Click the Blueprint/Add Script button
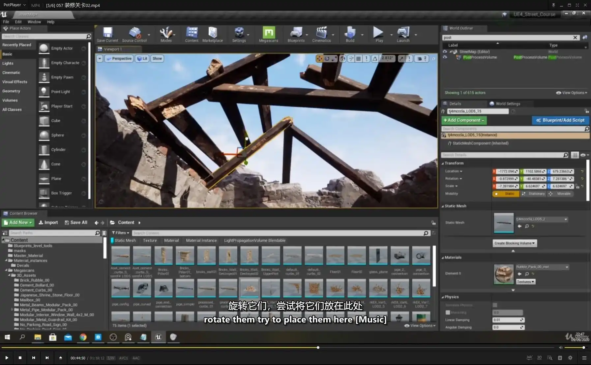Viewport: 591px width, 365px height. pyautogui.click(x=560, y=120)
